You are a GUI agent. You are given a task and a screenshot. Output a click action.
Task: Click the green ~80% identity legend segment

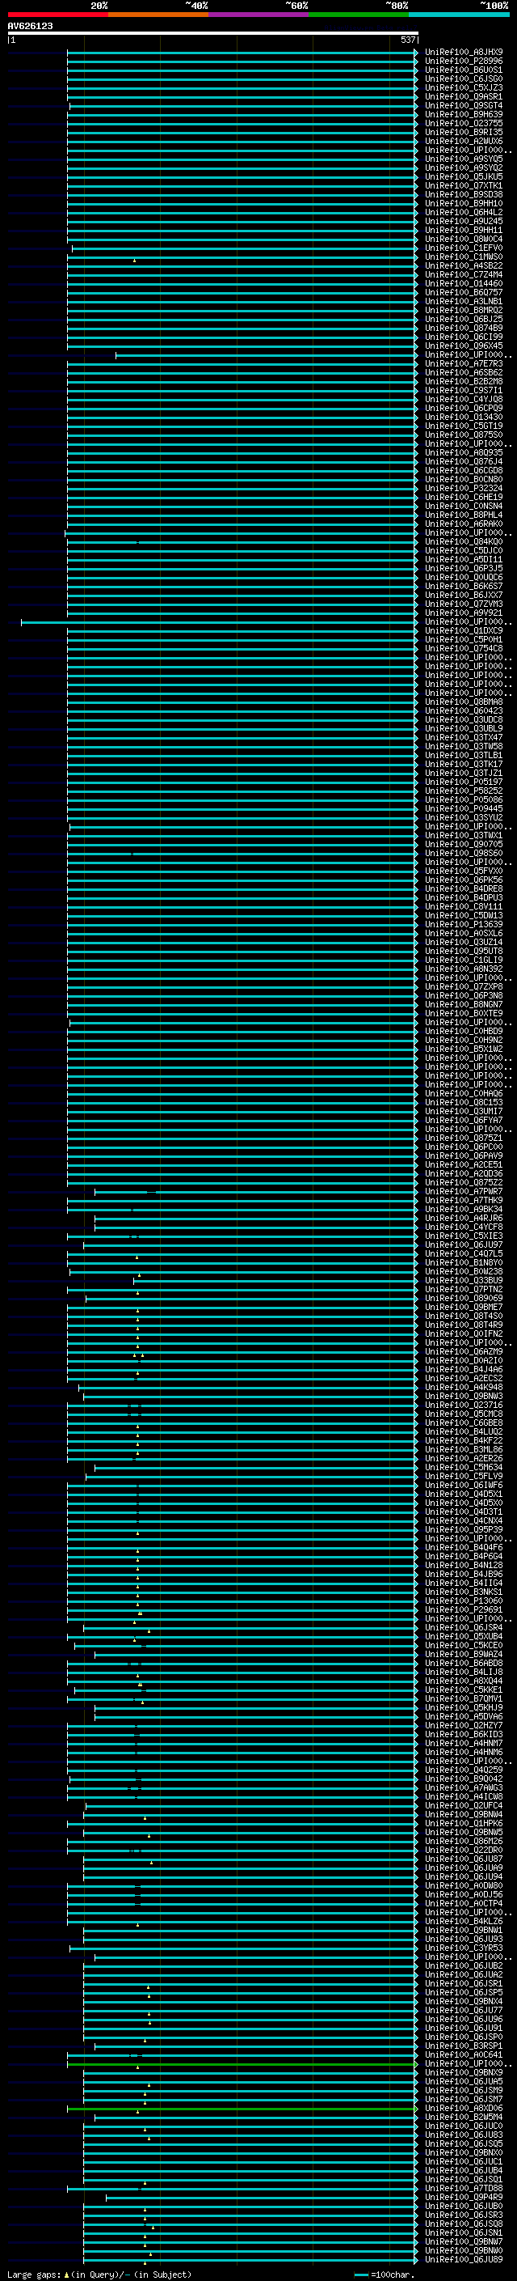pos(359,15)
